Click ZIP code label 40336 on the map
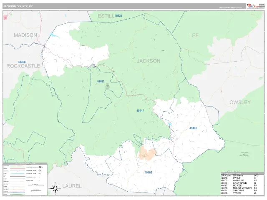 click(x=118, y=16)
